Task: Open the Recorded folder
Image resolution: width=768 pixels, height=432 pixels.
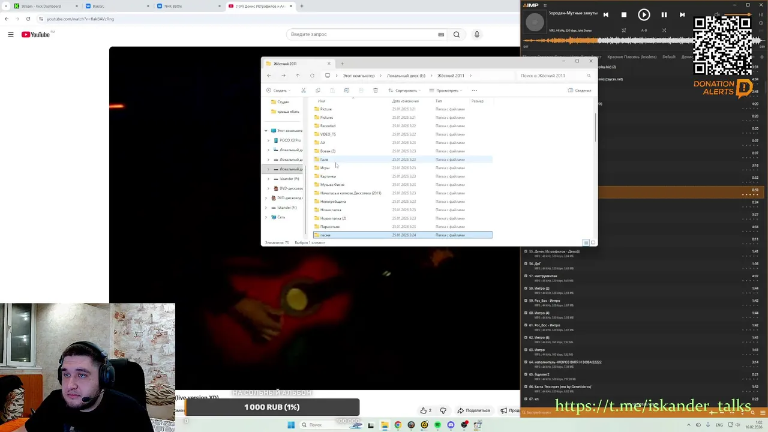Action: tap(328, 126)
